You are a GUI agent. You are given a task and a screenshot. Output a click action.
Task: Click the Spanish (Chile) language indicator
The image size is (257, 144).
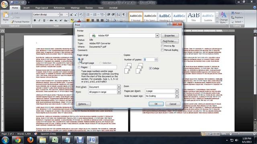pyautogui.click(x=48, y=134)
